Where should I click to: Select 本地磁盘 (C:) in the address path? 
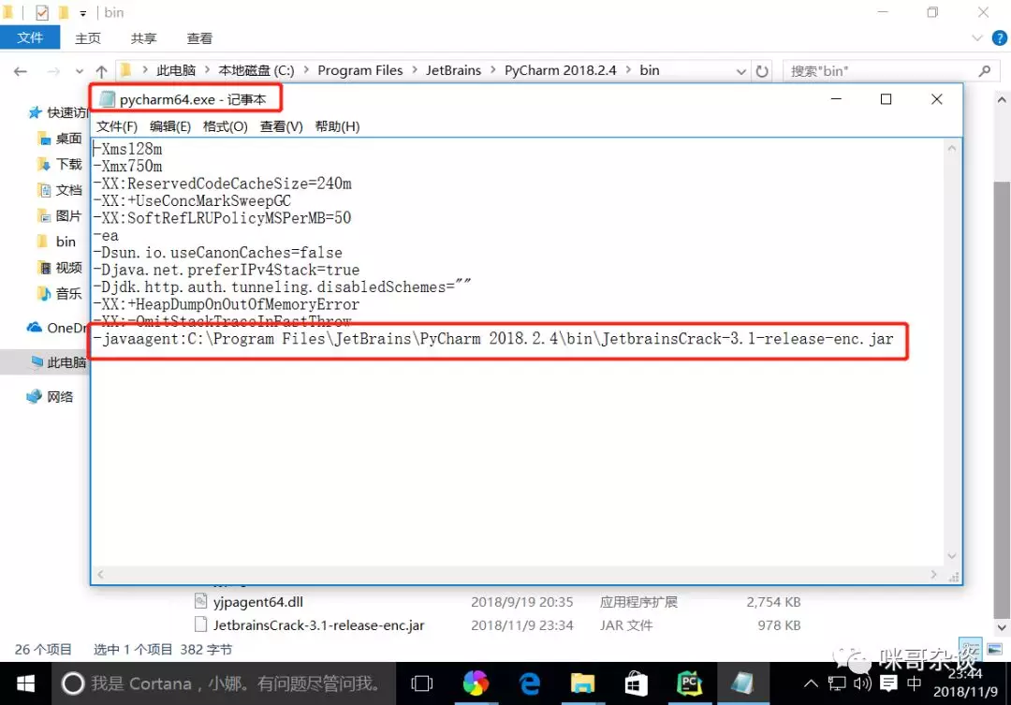click(256, 70)
